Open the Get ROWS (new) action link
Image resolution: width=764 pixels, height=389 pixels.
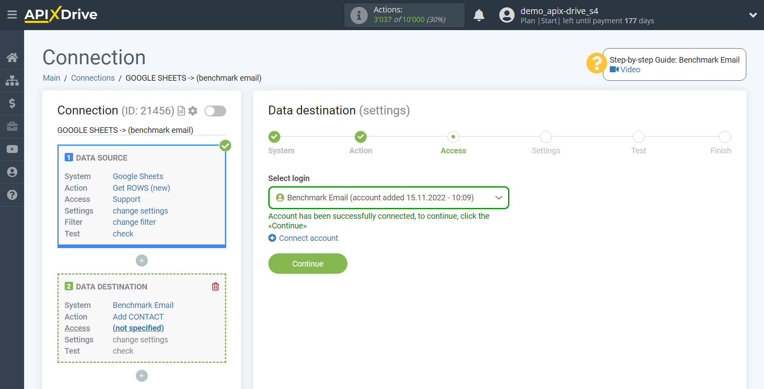(141, 188)
